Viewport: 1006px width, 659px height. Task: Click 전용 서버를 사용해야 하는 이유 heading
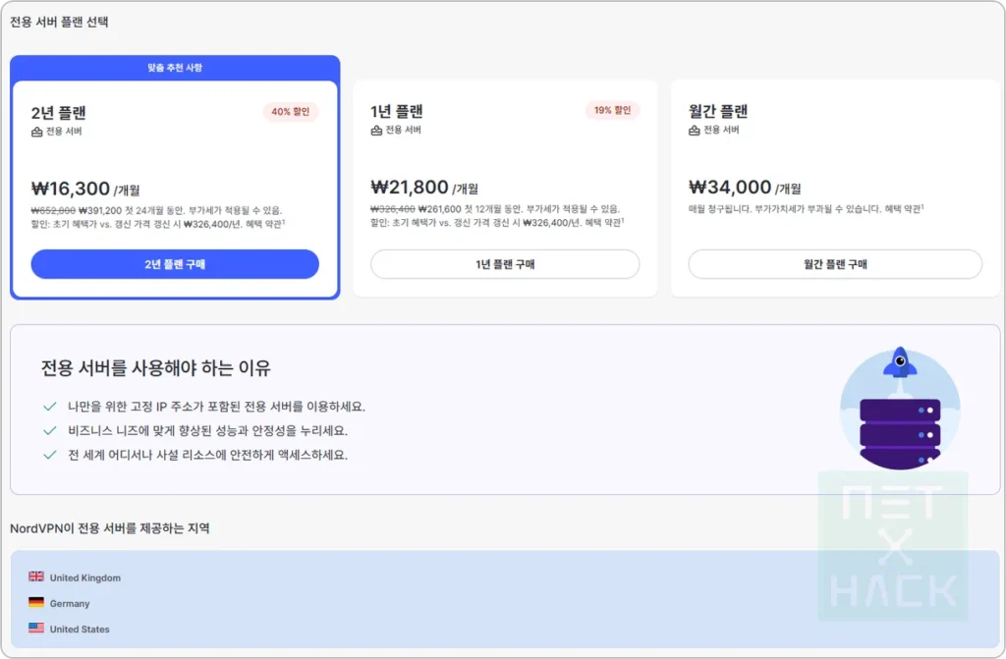click(x=156, y=367)
